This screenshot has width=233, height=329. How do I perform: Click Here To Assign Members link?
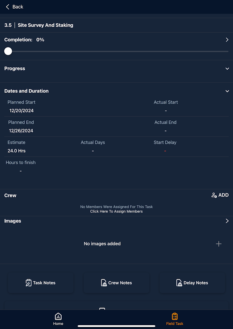[x=116, y=211]
